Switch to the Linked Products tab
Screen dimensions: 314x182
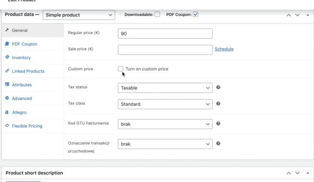[33, 71]
